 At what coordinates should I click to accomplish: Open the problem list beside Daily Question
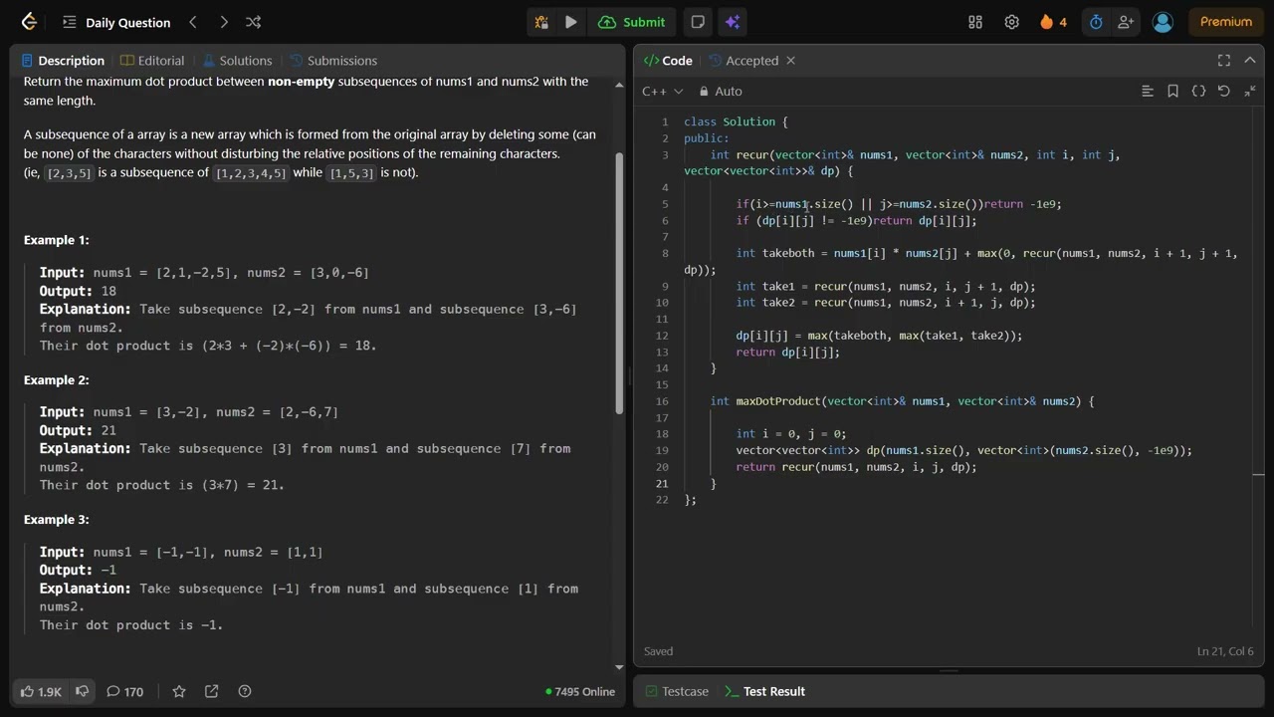(69, 22)
